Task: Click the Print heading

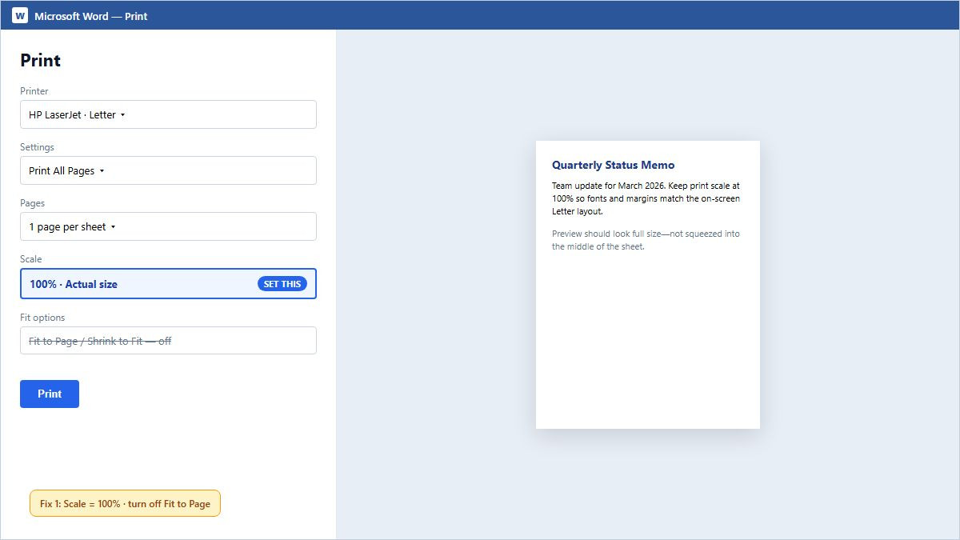Action: [41, 60]
